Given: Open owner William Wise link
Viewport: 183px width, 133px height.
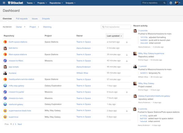Looking at the screenshot, I should coord(82,73).
